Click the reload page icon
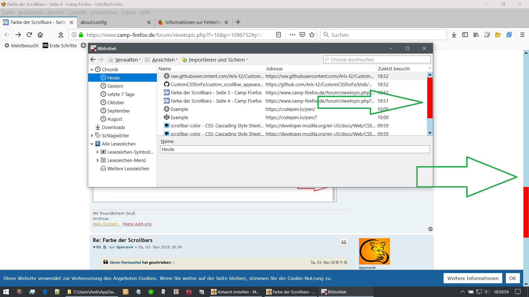The width and height of the screenshot is (529, 297). (29, 35)
